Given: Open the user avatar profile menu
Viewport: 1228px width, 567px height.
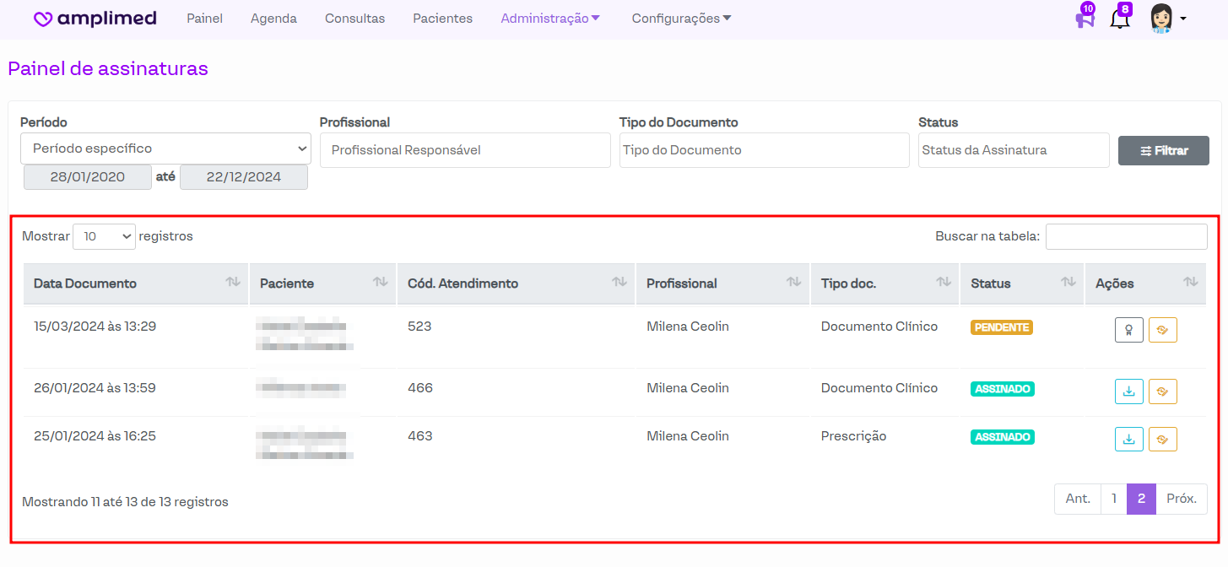Looking at the screenshot, I should pyautogui.click(x=1167, y=19).
